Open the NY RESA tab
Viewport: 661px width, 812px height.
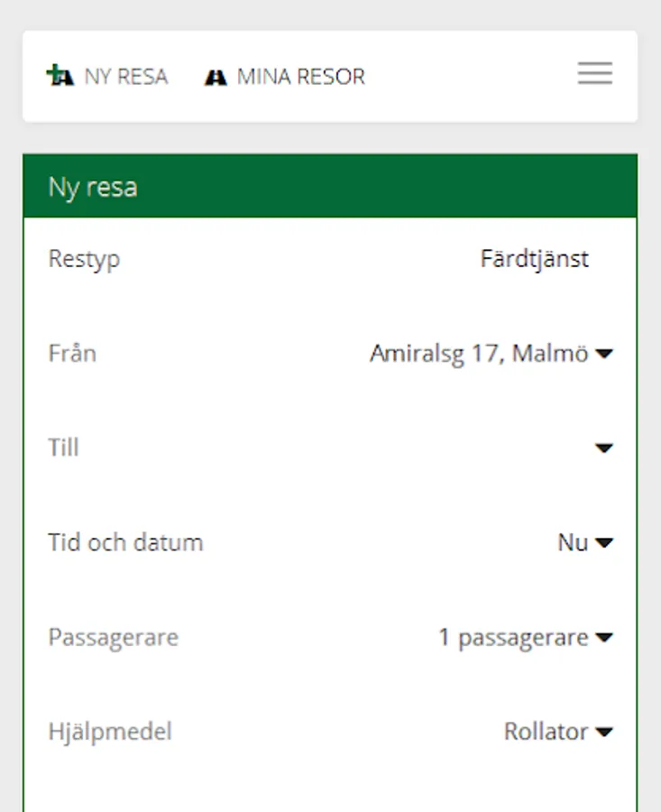125,77
